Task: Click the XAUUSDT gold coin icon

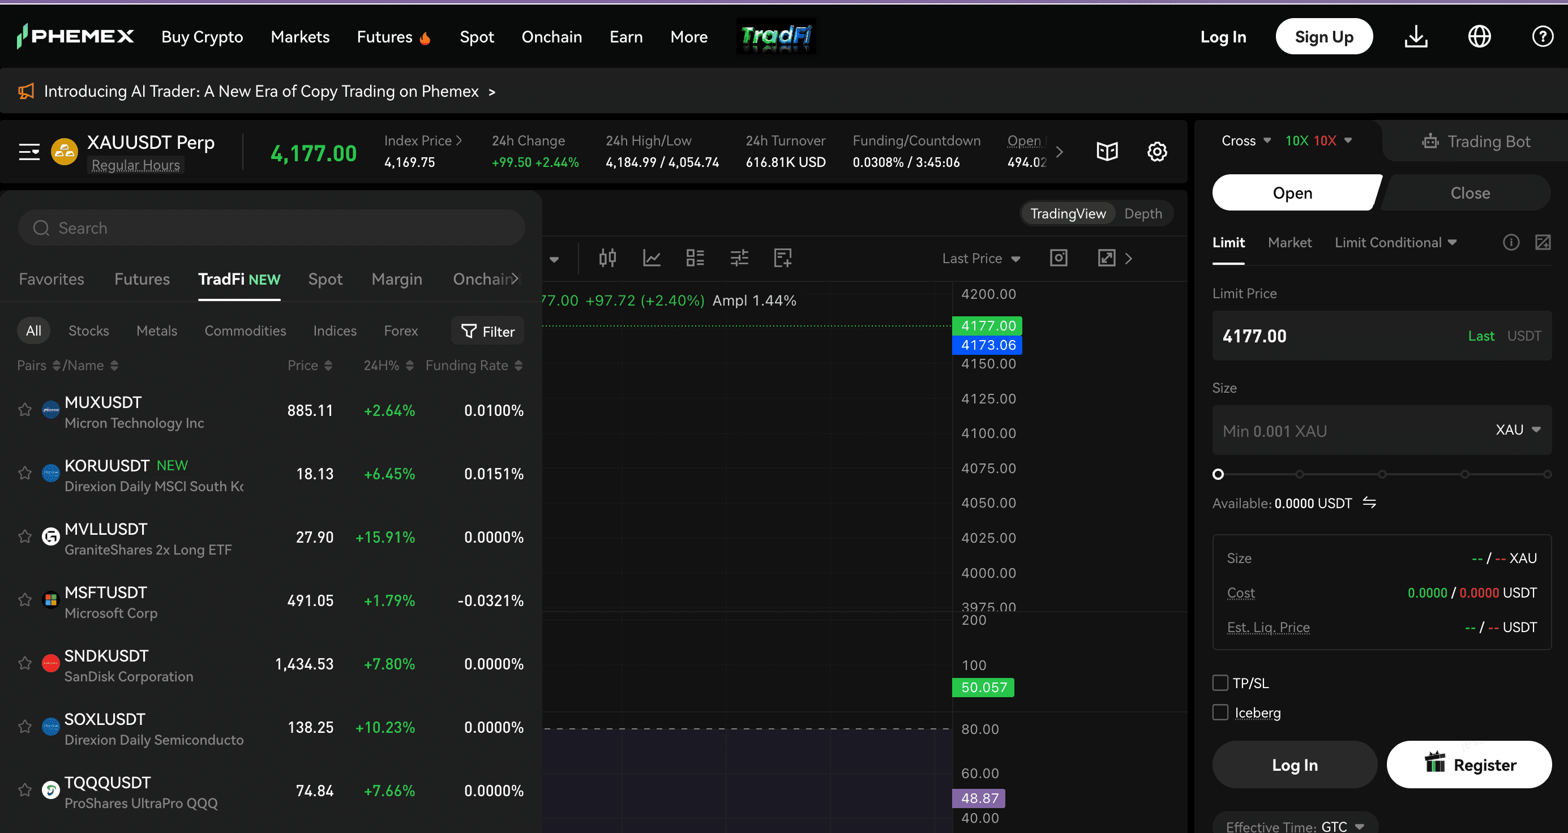Action: [x=65, y=152]
